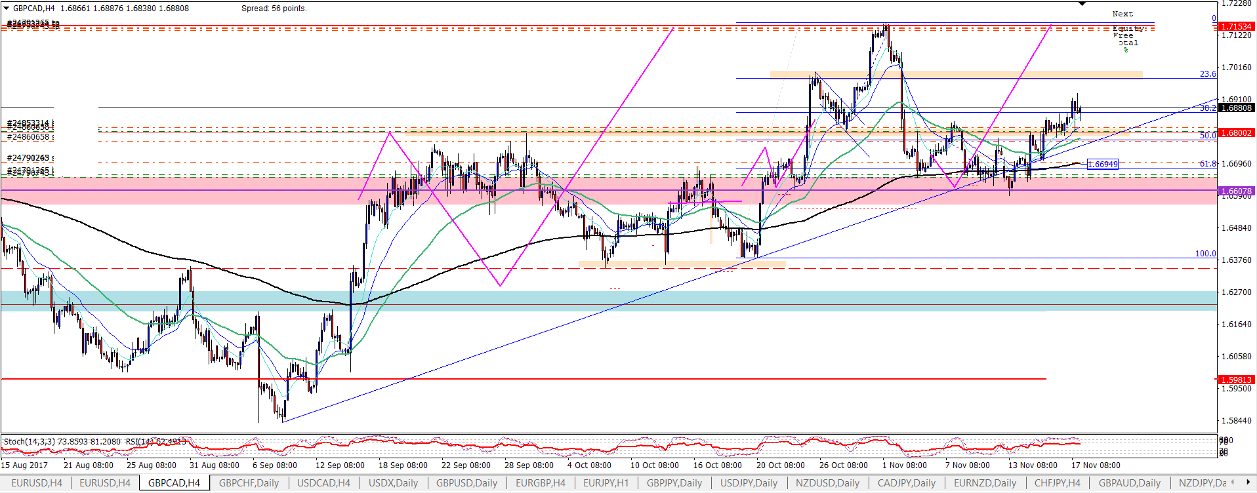This screenshot has height=493, width=1257.
Task: Open the EURJPY,H1 chart tab
Action: 606,483
